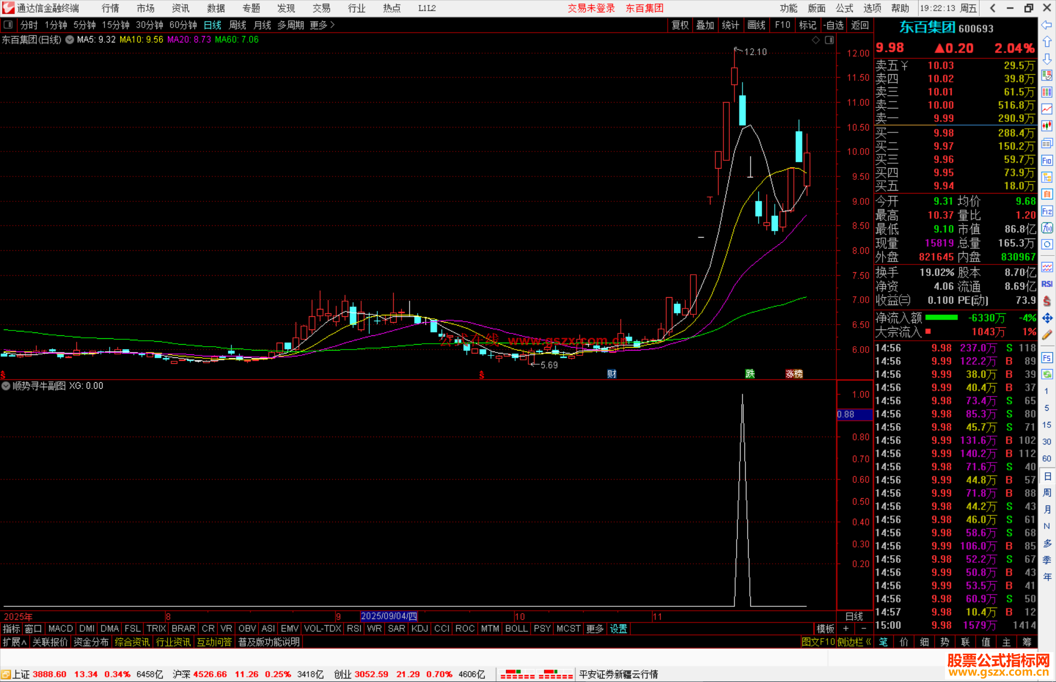Click the 设置 indicator settings button
1056x682 pixels.
click(x=618, y=629)
